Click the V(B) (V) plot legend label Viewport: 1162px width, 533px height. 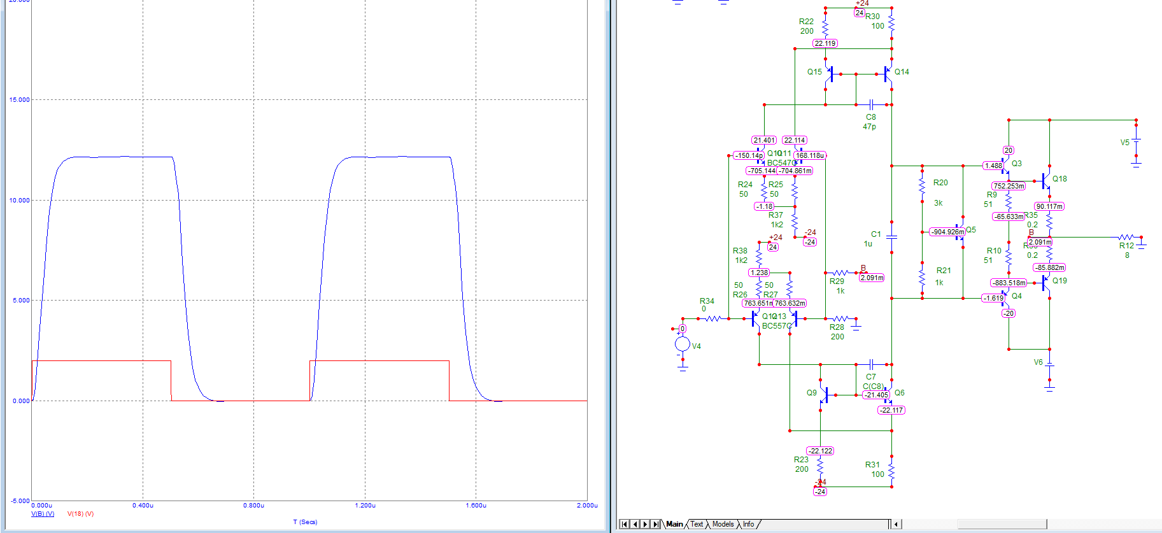43,514
